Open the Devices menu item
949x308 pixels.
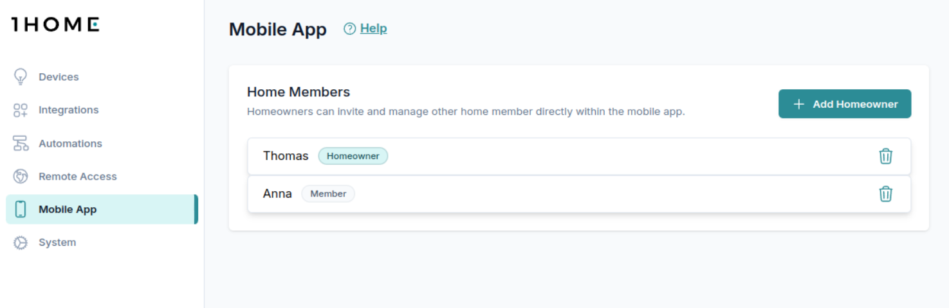point(59,77)
